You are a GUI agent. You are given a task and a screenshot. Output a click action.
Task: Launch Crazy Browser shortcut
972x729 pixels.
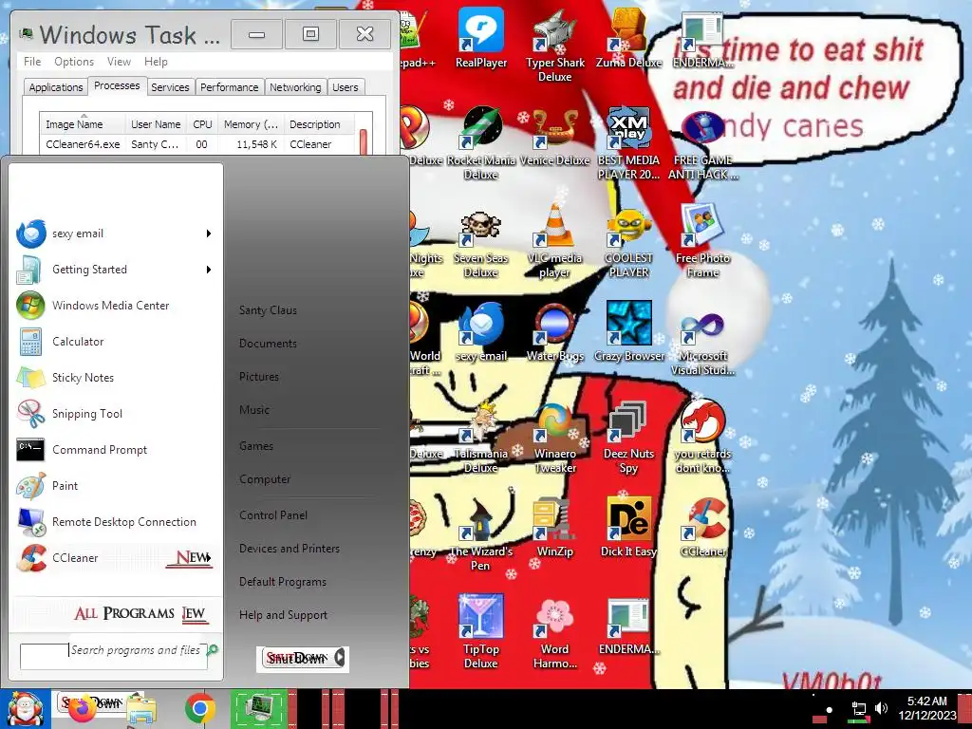tap(628, 332)
